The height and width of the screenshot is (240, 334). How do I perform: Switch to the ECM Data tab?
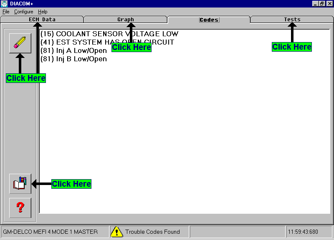point(42,20)
